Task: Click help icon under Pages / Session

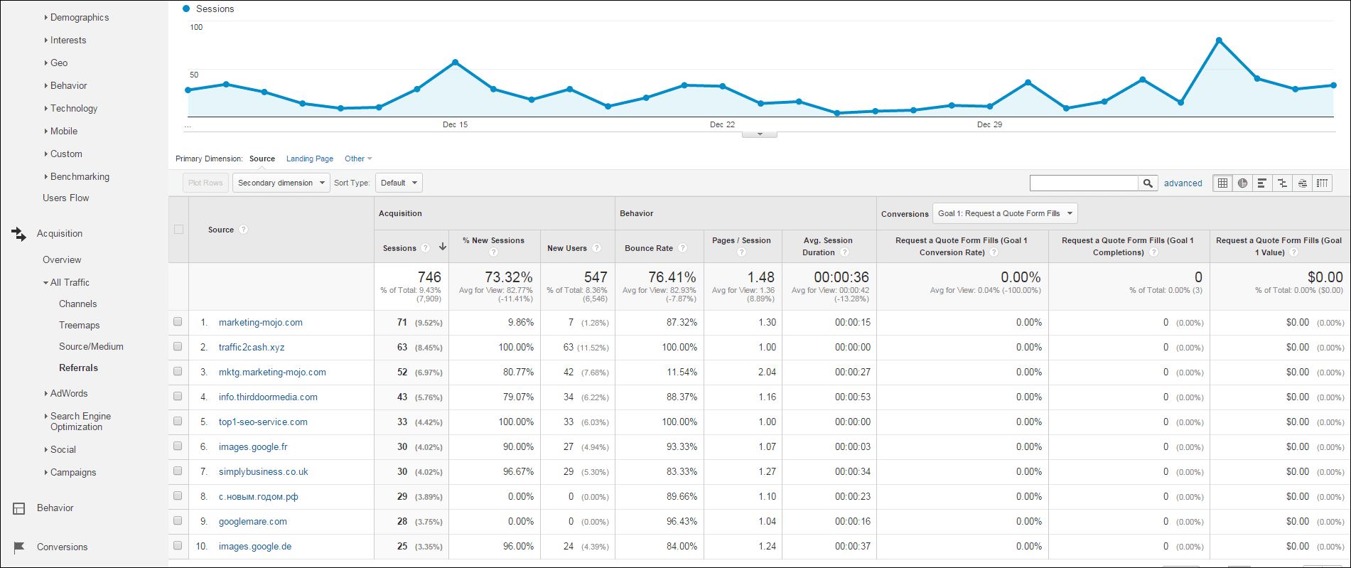Action: coord(741,252)
